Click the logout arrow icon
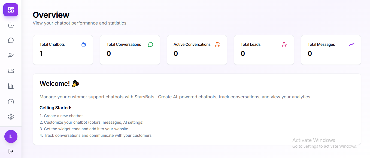 11,151
